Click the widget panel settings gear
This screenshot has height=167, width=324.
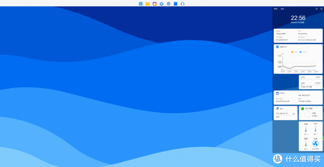pos(316,9)
